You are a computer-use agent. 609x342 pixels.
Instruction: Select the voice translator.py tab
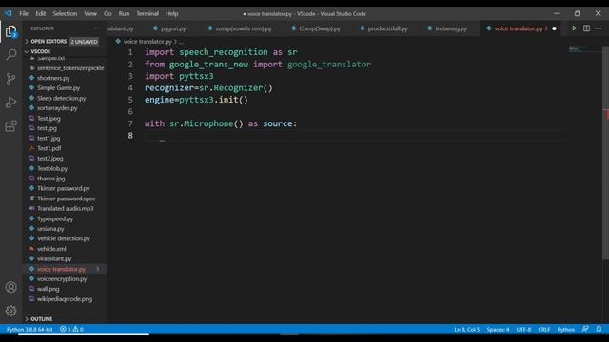[x=519, y=28]
